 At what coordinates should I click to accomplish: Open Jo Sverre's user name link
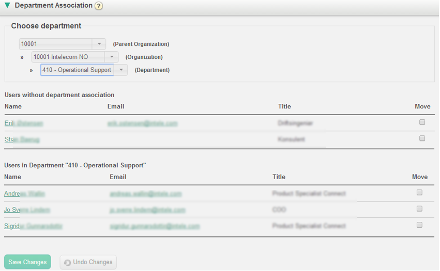tap(27, 210)
